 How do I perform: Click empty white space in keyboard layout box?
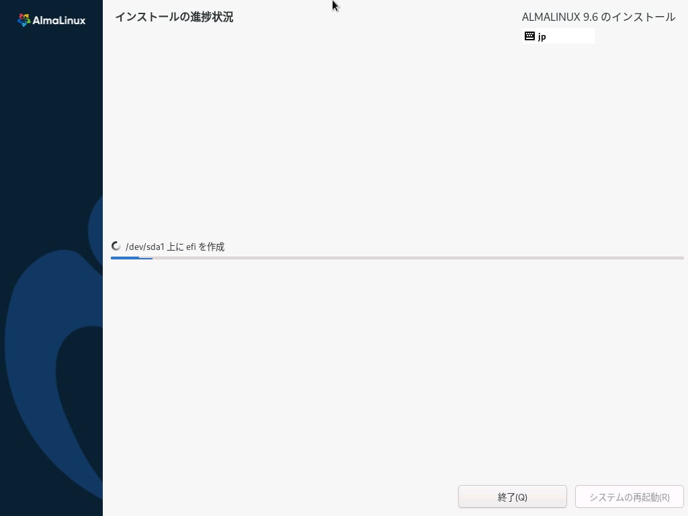pyautogui.click(x=571, y=36)
